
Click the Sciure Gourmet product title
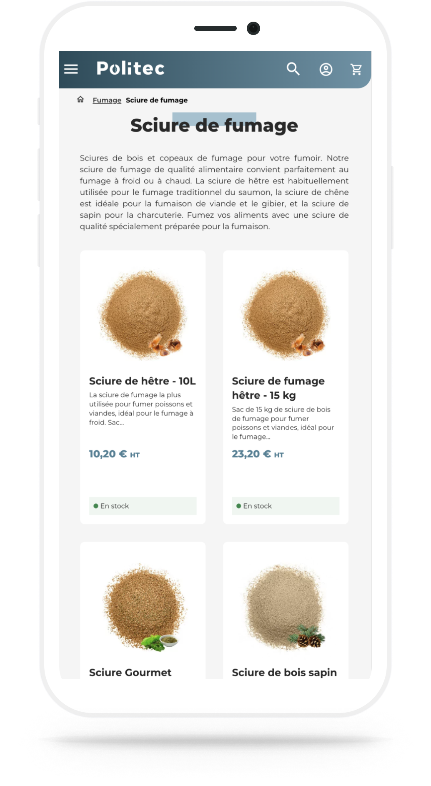pyautogui.click(x=130, y=673)
